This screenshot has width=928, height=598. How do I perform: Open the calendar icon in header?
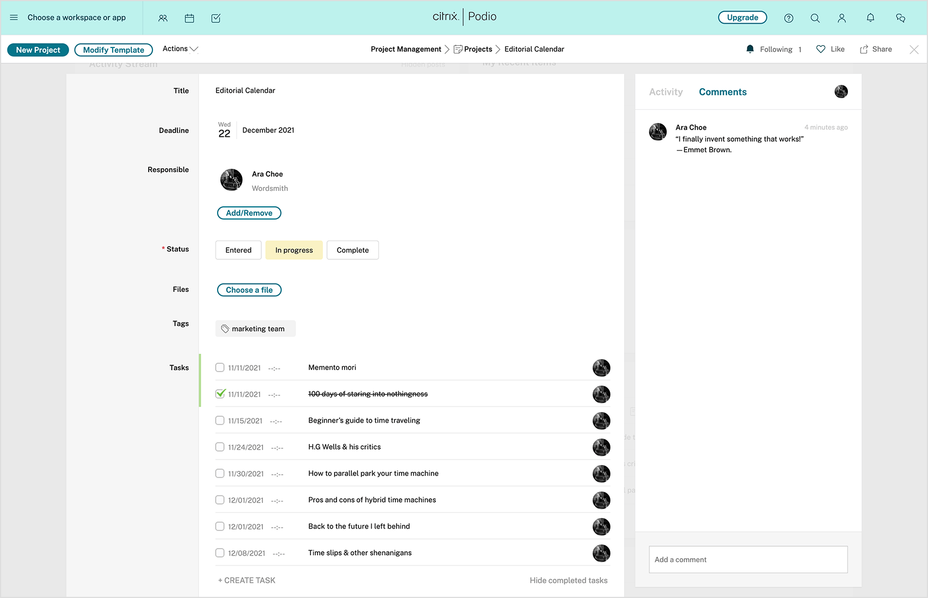click(x=189, y=18)
